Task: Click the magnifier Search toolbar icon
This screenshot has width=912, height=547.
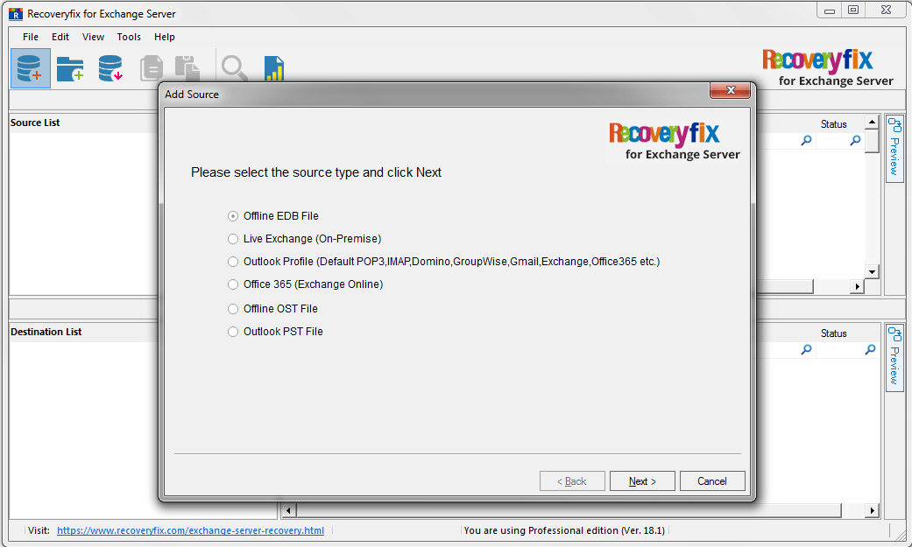Action: 235,68
